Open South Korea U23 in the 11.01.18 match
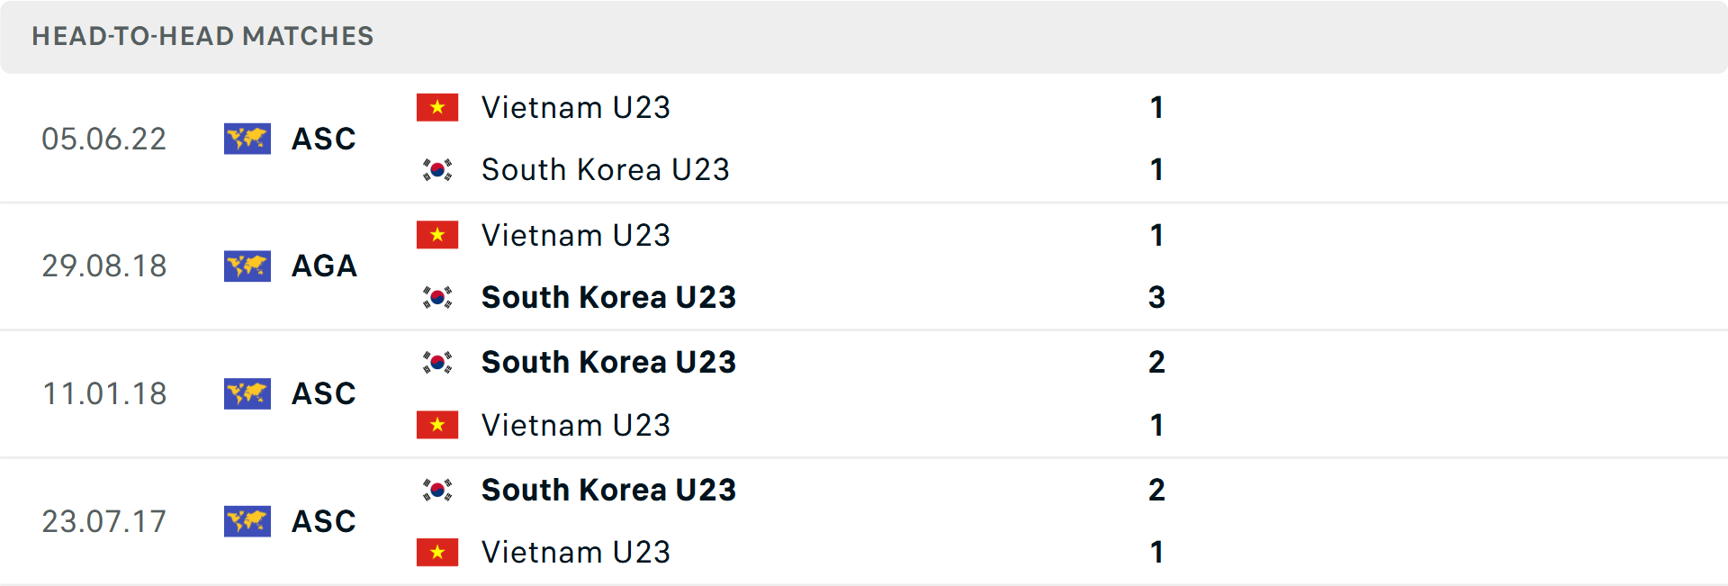 608,363
